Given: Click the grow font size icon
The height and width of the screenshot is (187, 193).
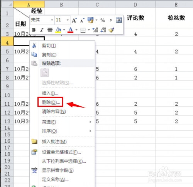Looking at the screenshot, I should click(74, 20).
